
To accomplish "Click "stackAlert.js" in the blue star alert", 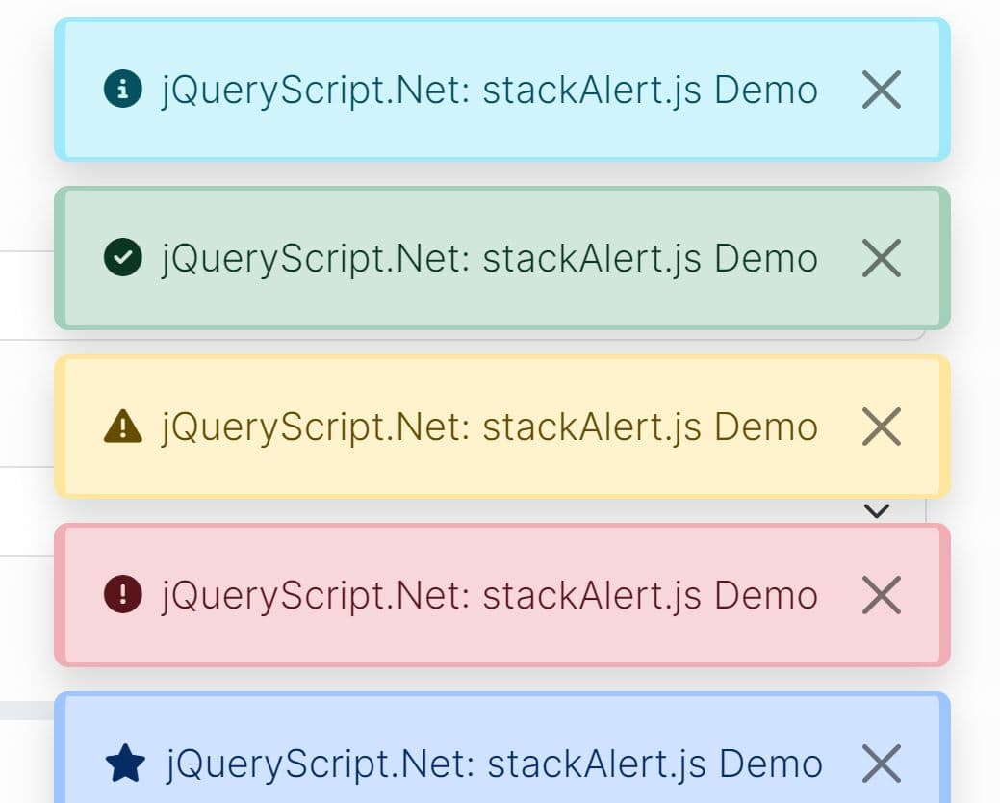I will pos(597,764).
